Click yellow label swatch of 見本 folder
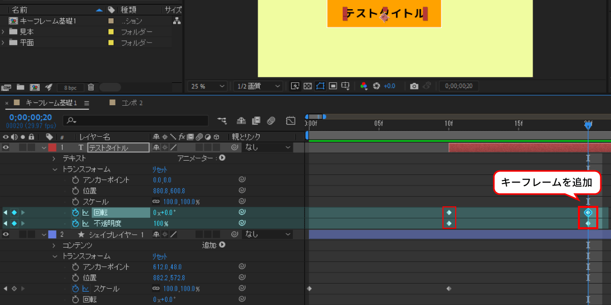Viewport: 611px width, 305px height. 111,32
